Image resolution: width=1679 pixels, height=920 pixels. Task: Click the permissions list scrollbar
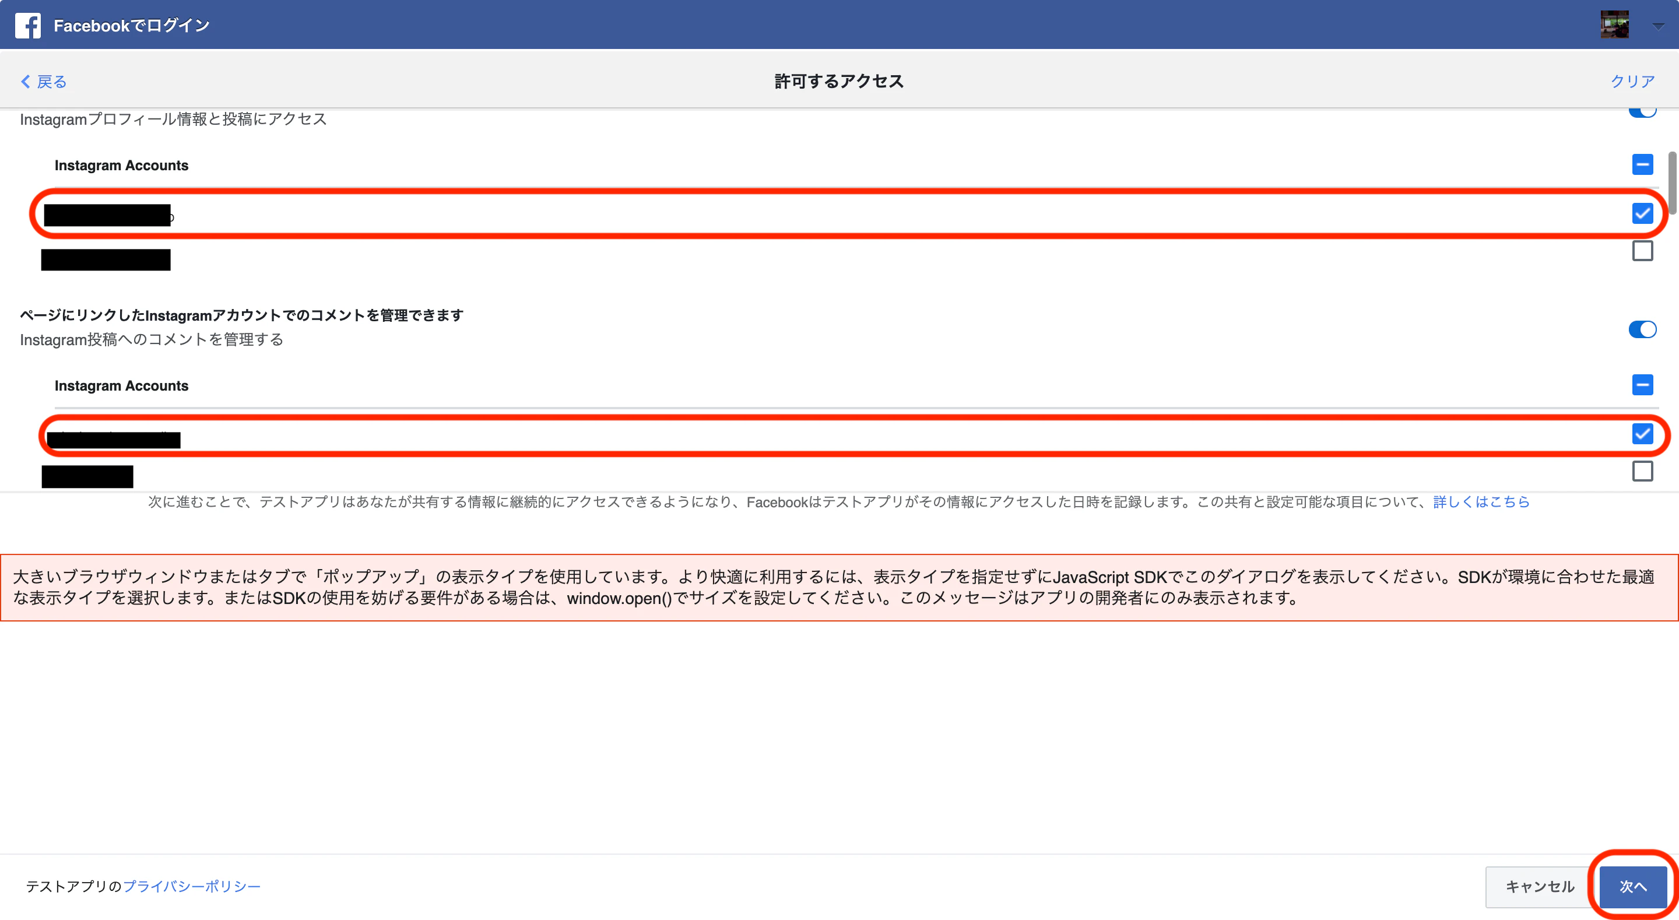[x=1672, y=182]
